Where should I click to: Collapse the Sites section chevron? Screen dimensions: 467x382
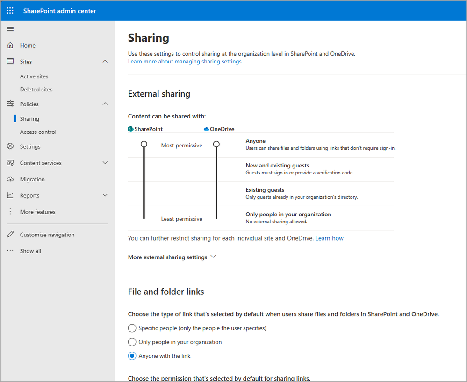(105, 61)
